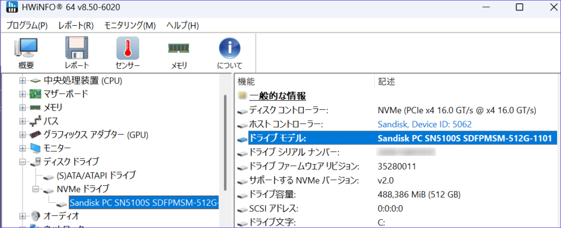
Task: Open the プログラム(P) menu
Action: (27, 26)
